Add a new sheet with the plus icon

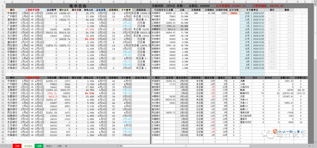coord(66,146)
